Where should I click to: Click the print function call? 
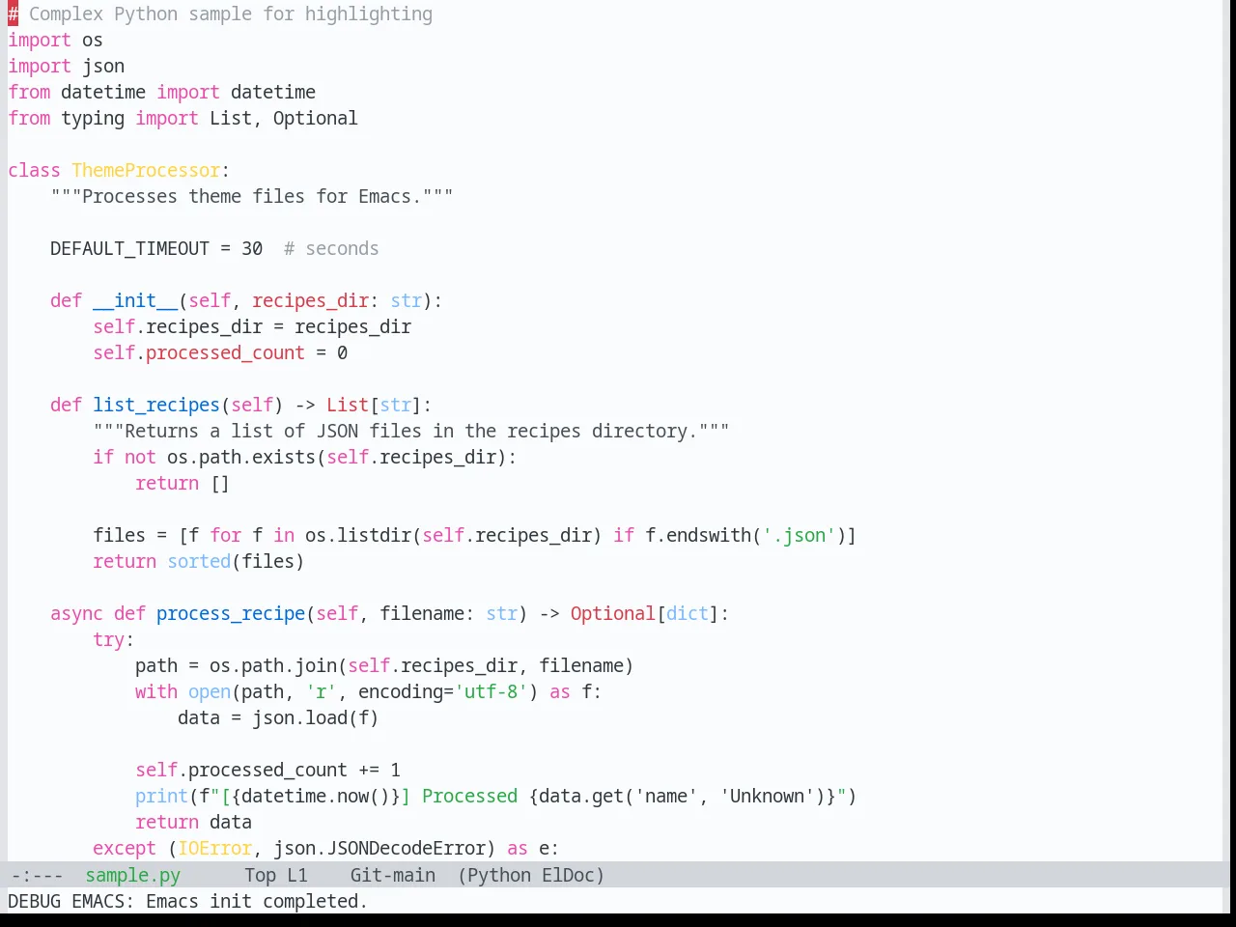161,796
